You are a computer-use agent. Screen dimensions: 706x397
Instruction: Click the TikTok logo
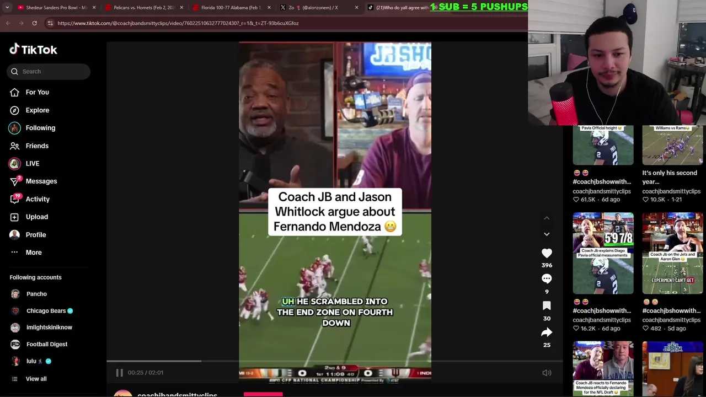[x=33, y=50]
